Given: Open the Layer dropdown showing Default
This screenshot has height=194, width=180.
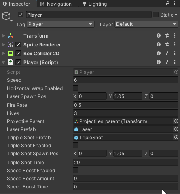Looking at the screenshot, I should pos(146,24).
